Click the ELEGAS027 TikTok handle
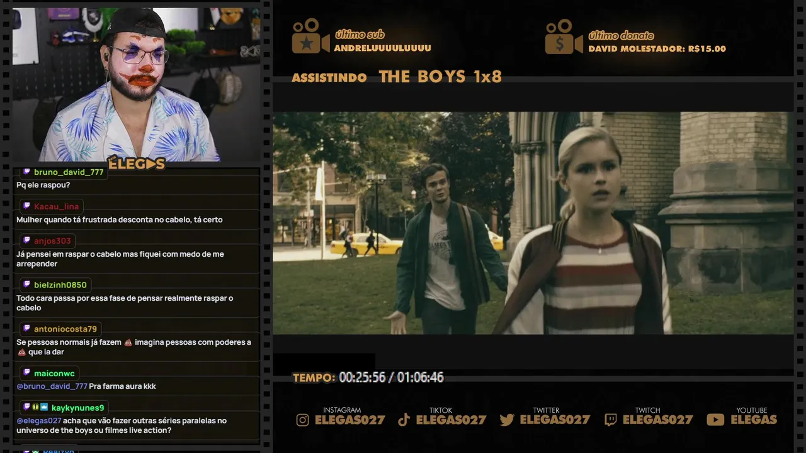Image resolution: width=806 pixels, height=453 pixels. coord(451,420)
